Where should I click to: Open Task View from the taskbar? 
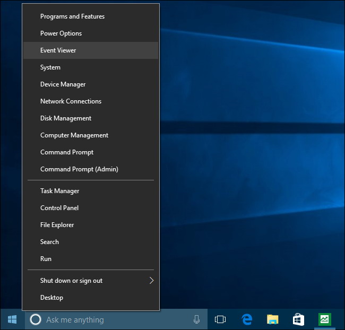coord(220,319)
